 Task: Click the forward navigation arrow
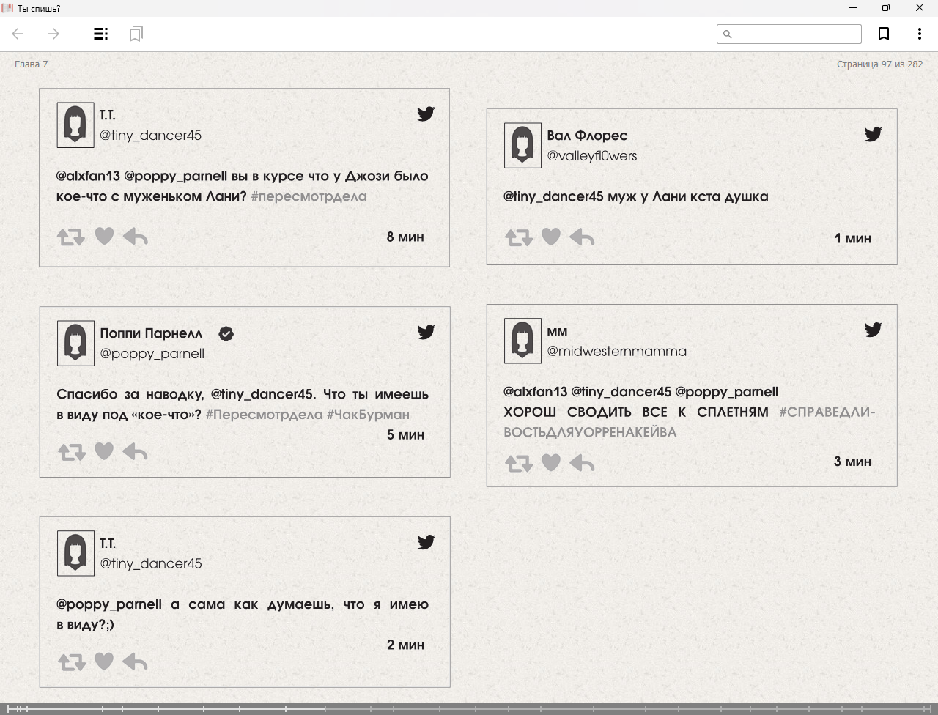pyautogui.click(x=53, y=34)
